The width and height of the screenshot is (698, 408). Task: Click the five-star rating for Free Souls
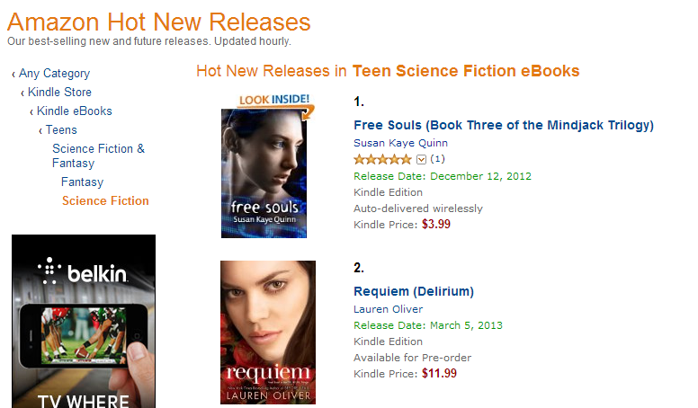[x=382, y=159]
